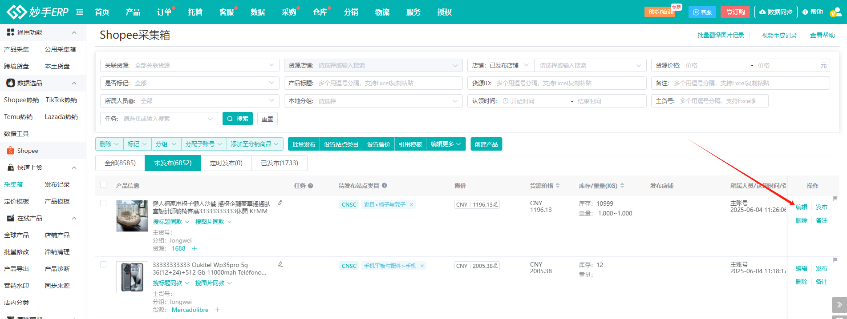Select all products header checkbox
847x319 pixels.
(x=103, y=185)
